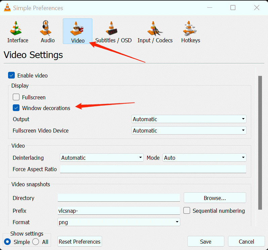Screen dimensions: 268x250
Task: Enable Sequential numbering checkbox
Action: point(187,210)
